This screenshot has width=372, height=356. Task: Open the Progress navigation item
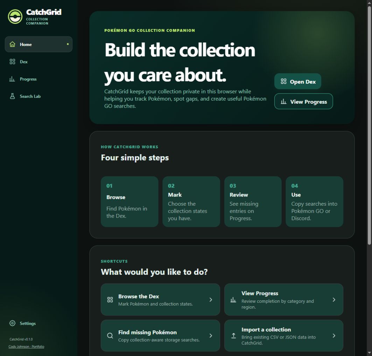39,79
